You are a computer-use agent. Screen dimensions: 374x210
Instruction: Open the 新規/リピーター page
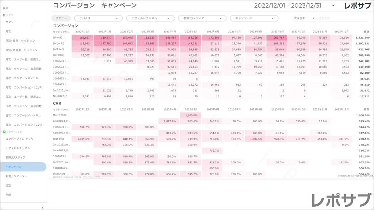(16, 176)
